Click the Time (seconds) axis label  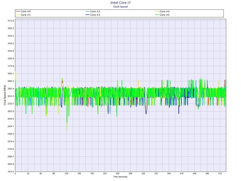point(120,177)
